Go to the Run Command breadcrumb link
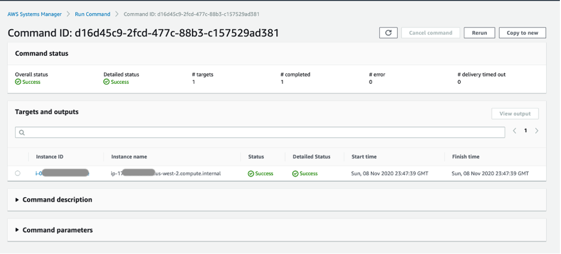The height and width of the screenshot is (254, 561). point(92,14)
